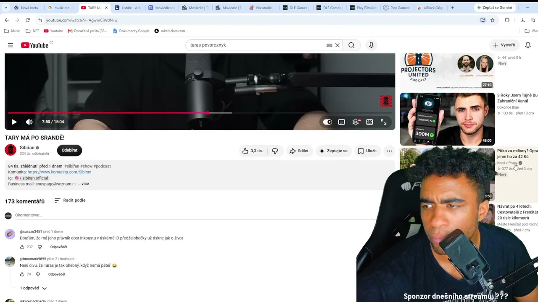Mute the video volume
538x302 pixels.
pos(29,122)
